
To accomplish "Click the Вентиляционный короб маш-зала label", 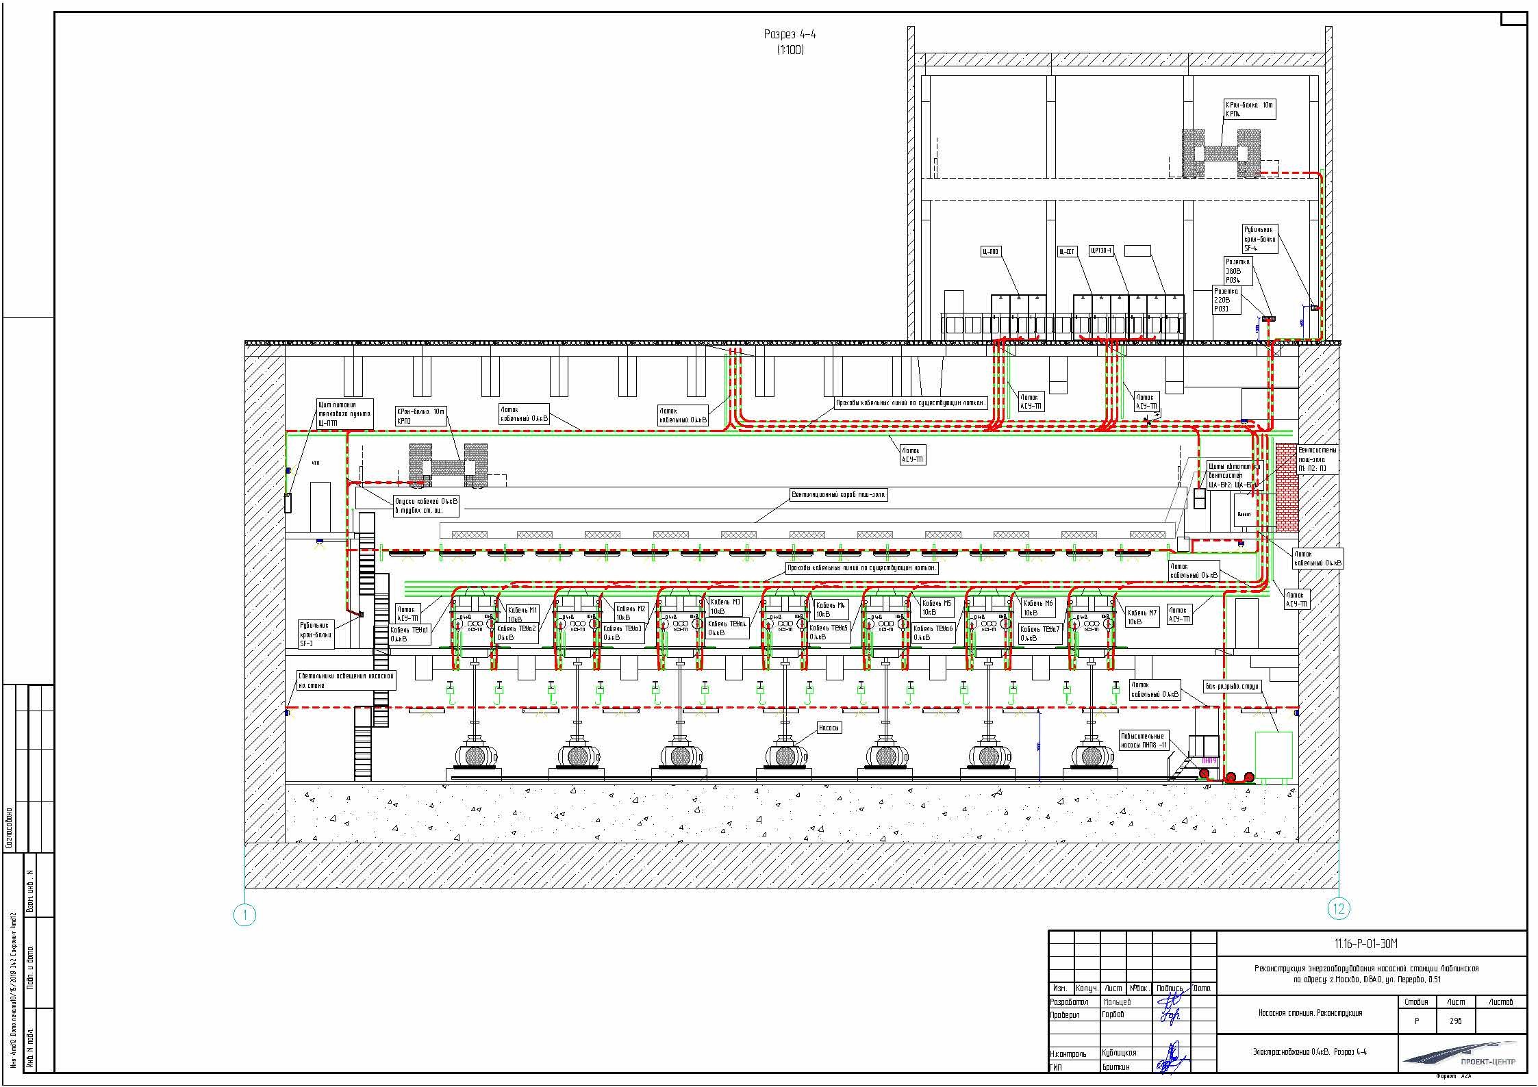I will [x=838, y=495].
